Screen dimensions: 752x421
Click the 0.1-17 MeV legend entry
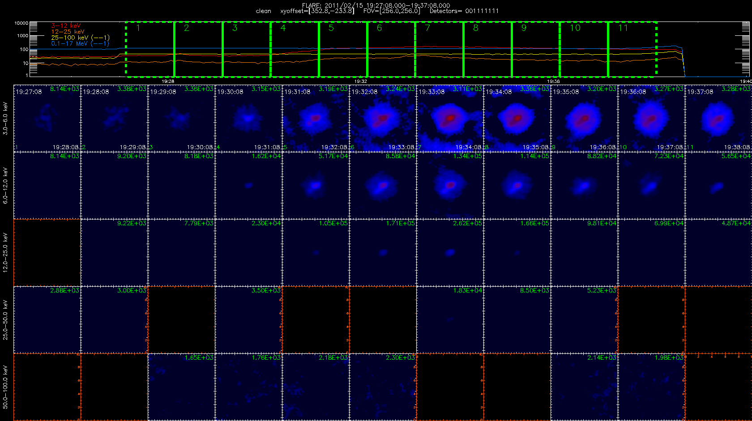point(80,43)
